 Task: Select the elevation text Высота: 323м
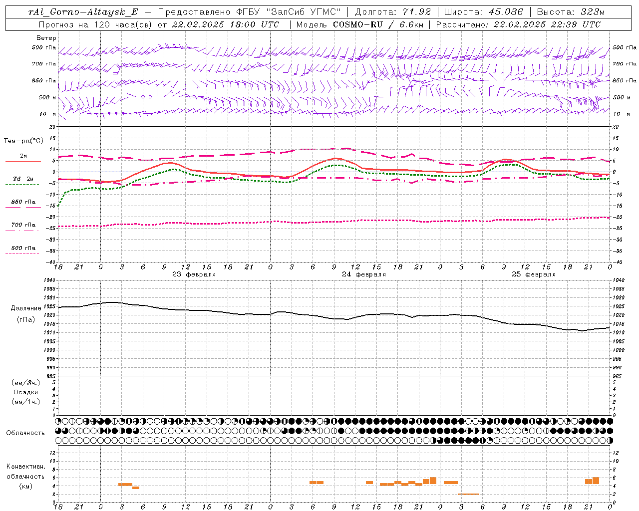click(571, 12)
